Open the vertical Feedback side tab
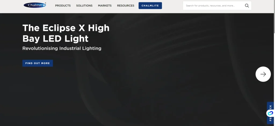275x126 pixels. point(270,113)
